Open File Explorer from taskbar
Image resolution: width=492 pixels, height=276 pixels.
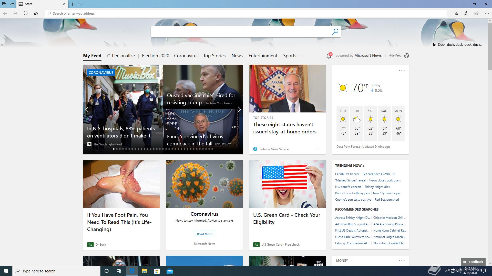tap(144, 271)
